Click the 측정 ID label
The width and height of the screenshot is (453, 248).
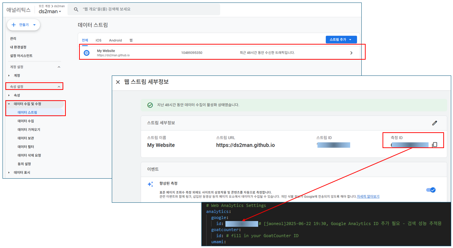397,138
